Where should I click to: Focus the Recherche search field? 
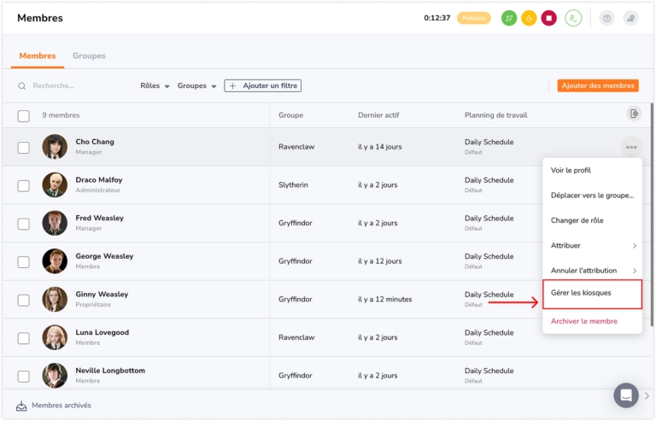point(75,85)
